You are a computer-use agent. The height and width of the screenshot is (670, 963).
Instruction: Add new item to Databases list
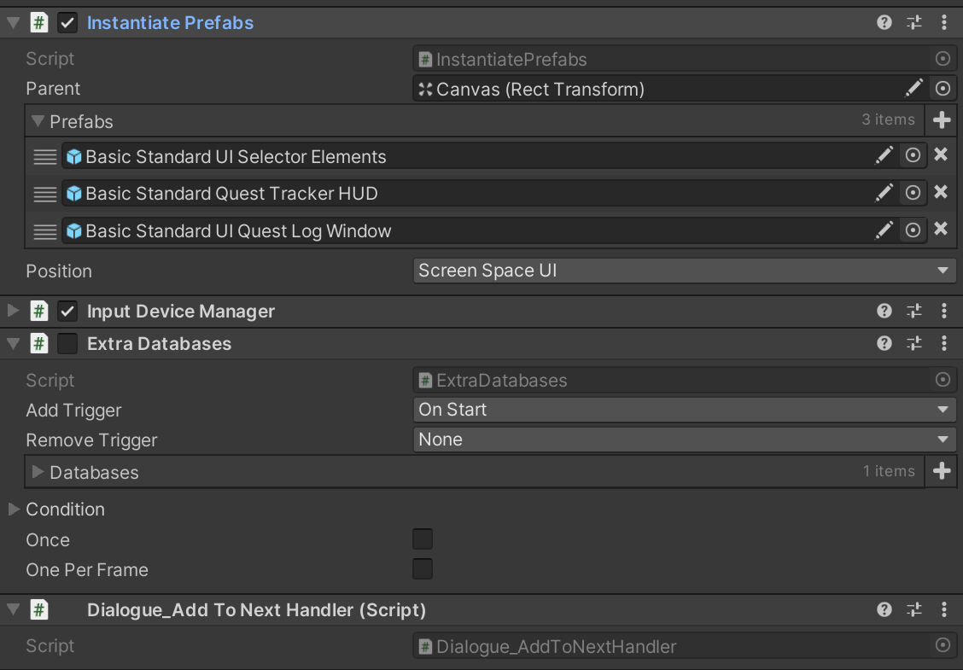942,471
